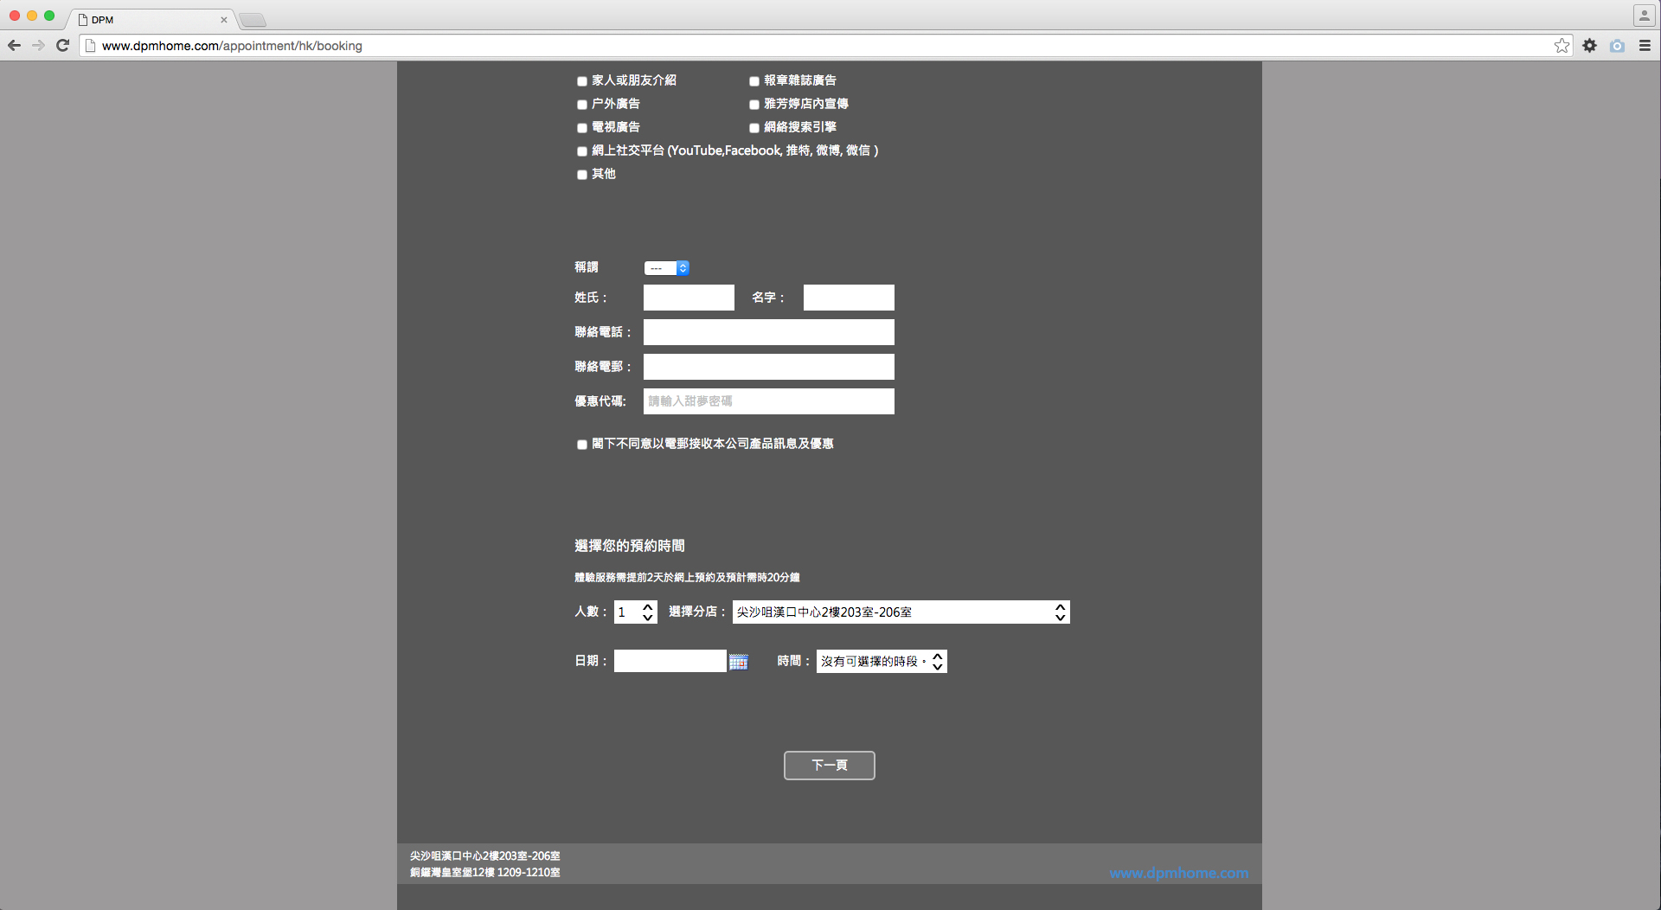Toggle the email opt-out checkbox 閣下不同意

pos(582,445)
